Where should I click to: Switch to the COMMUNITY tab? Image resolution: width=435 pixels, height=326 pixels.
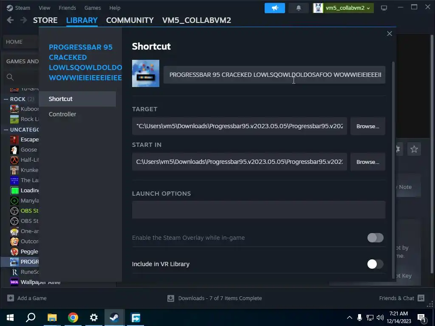pyautogui.click(x=130, y=20)
